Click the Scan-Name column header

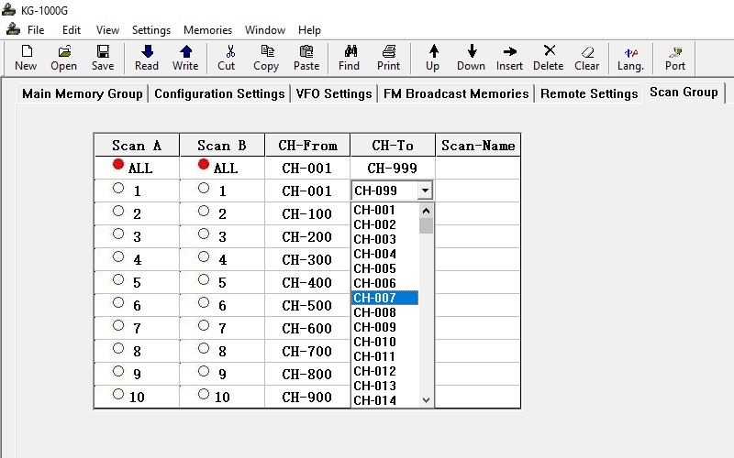[478, 146]
